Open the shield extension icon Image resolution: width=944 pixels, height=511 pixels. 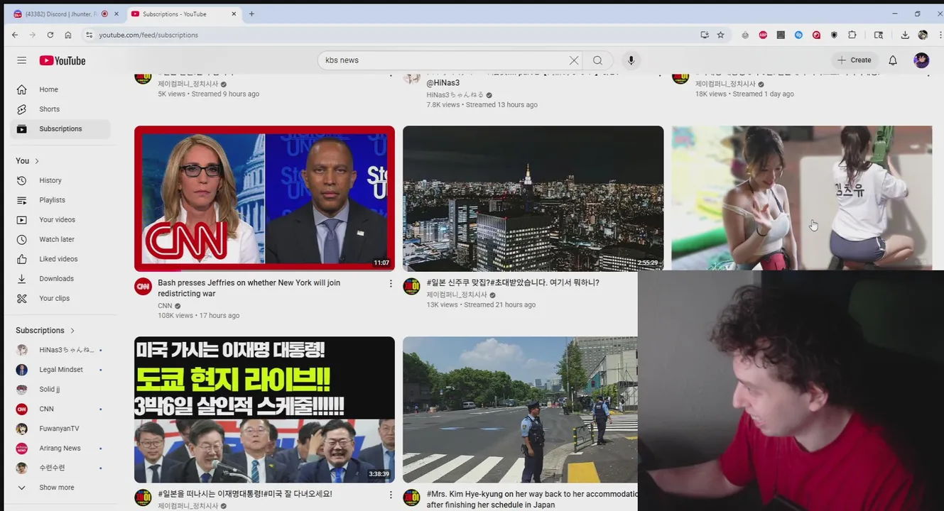834,35
